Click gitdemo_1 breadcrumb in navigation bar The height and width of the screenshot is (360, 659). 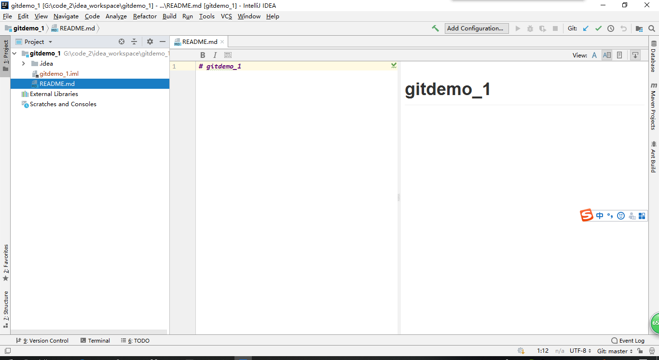[x=25, y=28]
